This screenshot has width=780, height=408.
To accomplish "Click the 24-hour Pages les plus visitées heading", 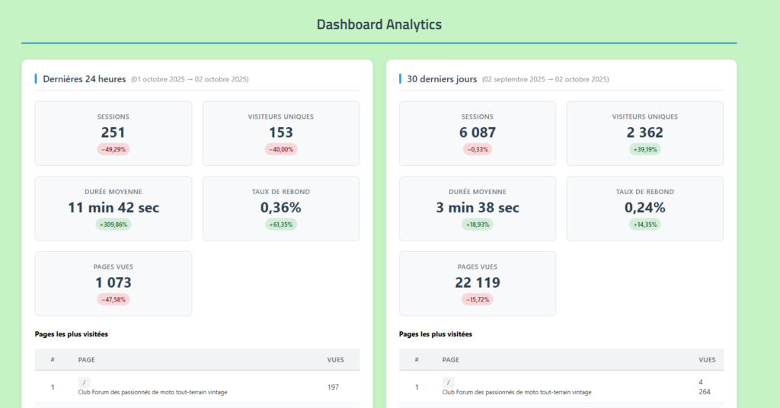I will [x=71, y=334].
